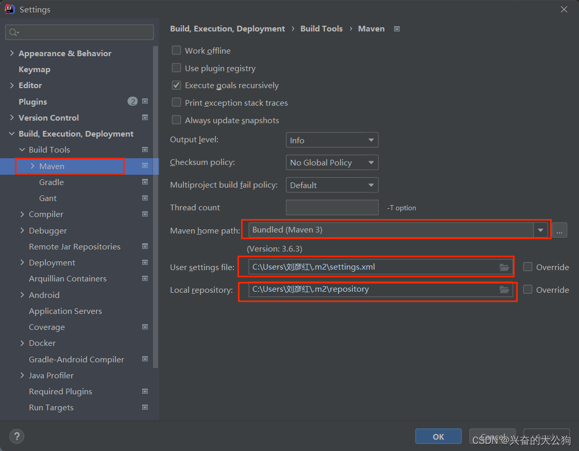Expand the Version Control section
Screen dimensions: 579x451
12,118
